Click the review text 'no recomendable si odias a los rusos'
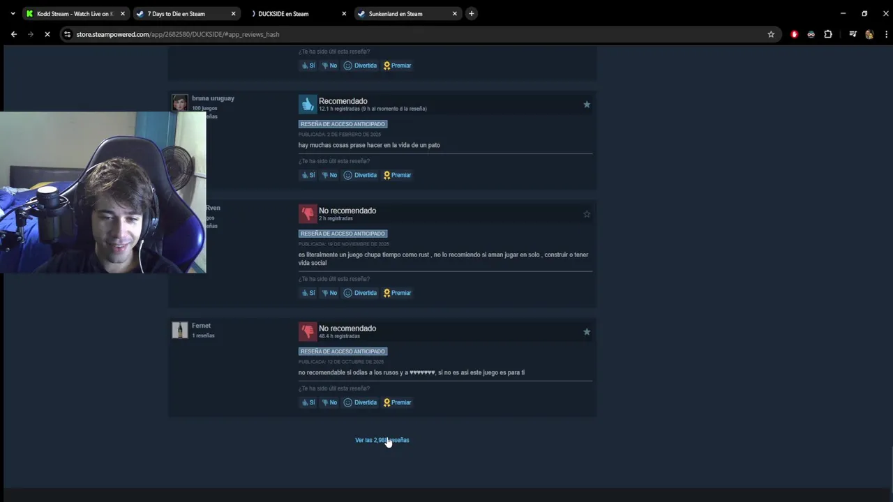 (x=412, y=372)
